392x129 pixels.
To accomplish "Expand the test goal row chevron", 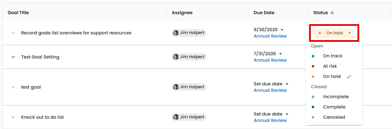I will click(13, 87).
